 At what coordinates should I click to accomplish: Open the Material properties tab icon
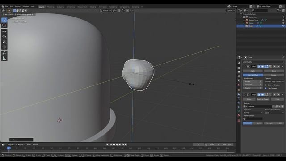239,115
